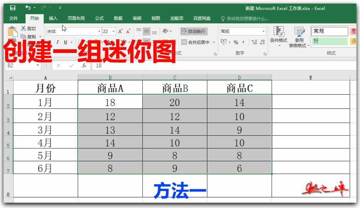Apply the 常规 cell style
Image resolution: width=360 pixels, height=208 pixels.
[x=330, y=31]
